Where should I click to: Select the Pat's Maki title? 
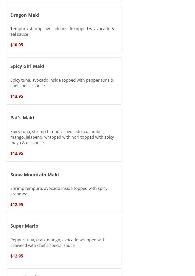coord(22,118)
